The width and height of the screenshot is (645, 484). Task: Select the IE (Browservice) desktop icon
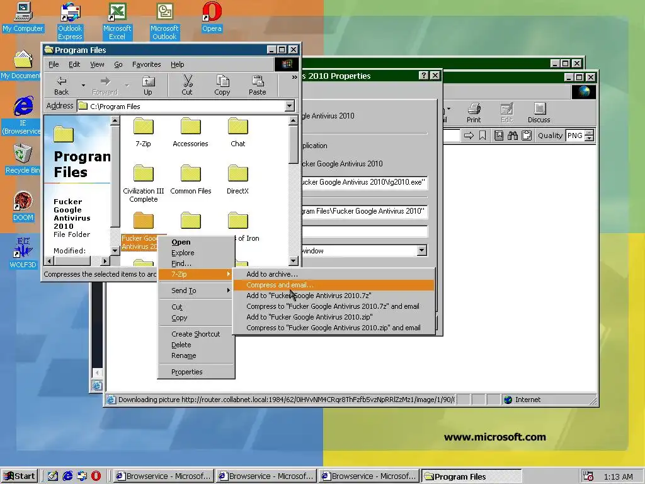(22, 116)
